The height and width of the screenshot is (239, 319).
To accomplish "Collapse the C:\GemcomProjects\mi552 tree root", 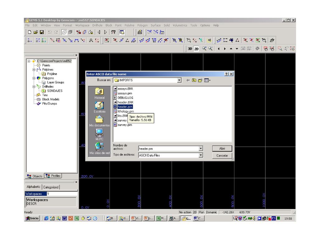I will tap(29, 61).
